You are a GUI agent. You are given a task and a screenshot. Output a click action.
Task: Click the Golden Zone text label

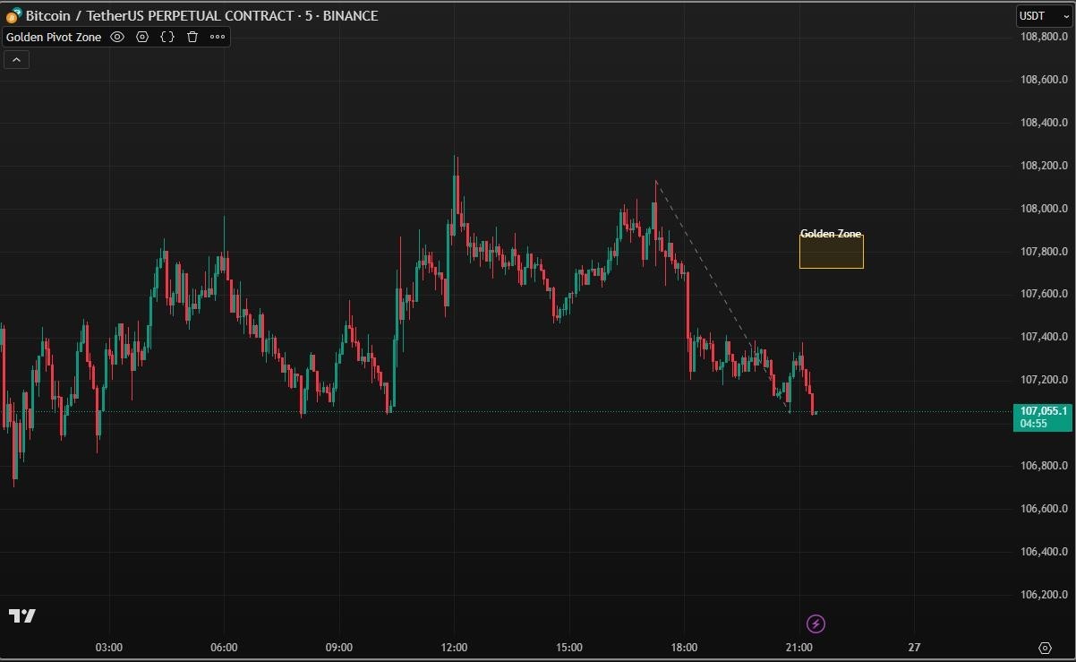click(x=831, y=234)
